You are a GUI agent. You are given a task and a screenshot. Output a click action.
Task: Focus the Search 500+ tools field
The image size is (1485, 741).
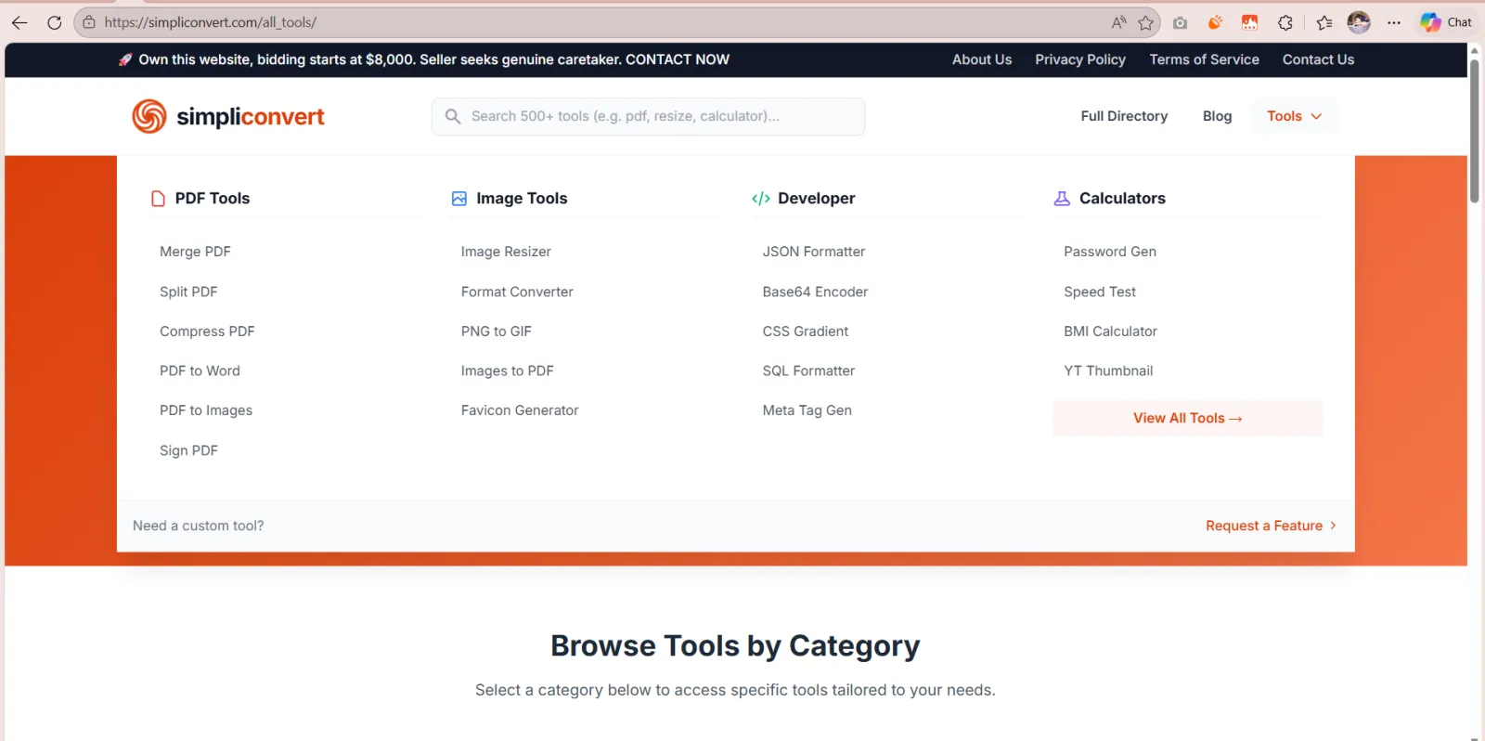tap(648, 116)
